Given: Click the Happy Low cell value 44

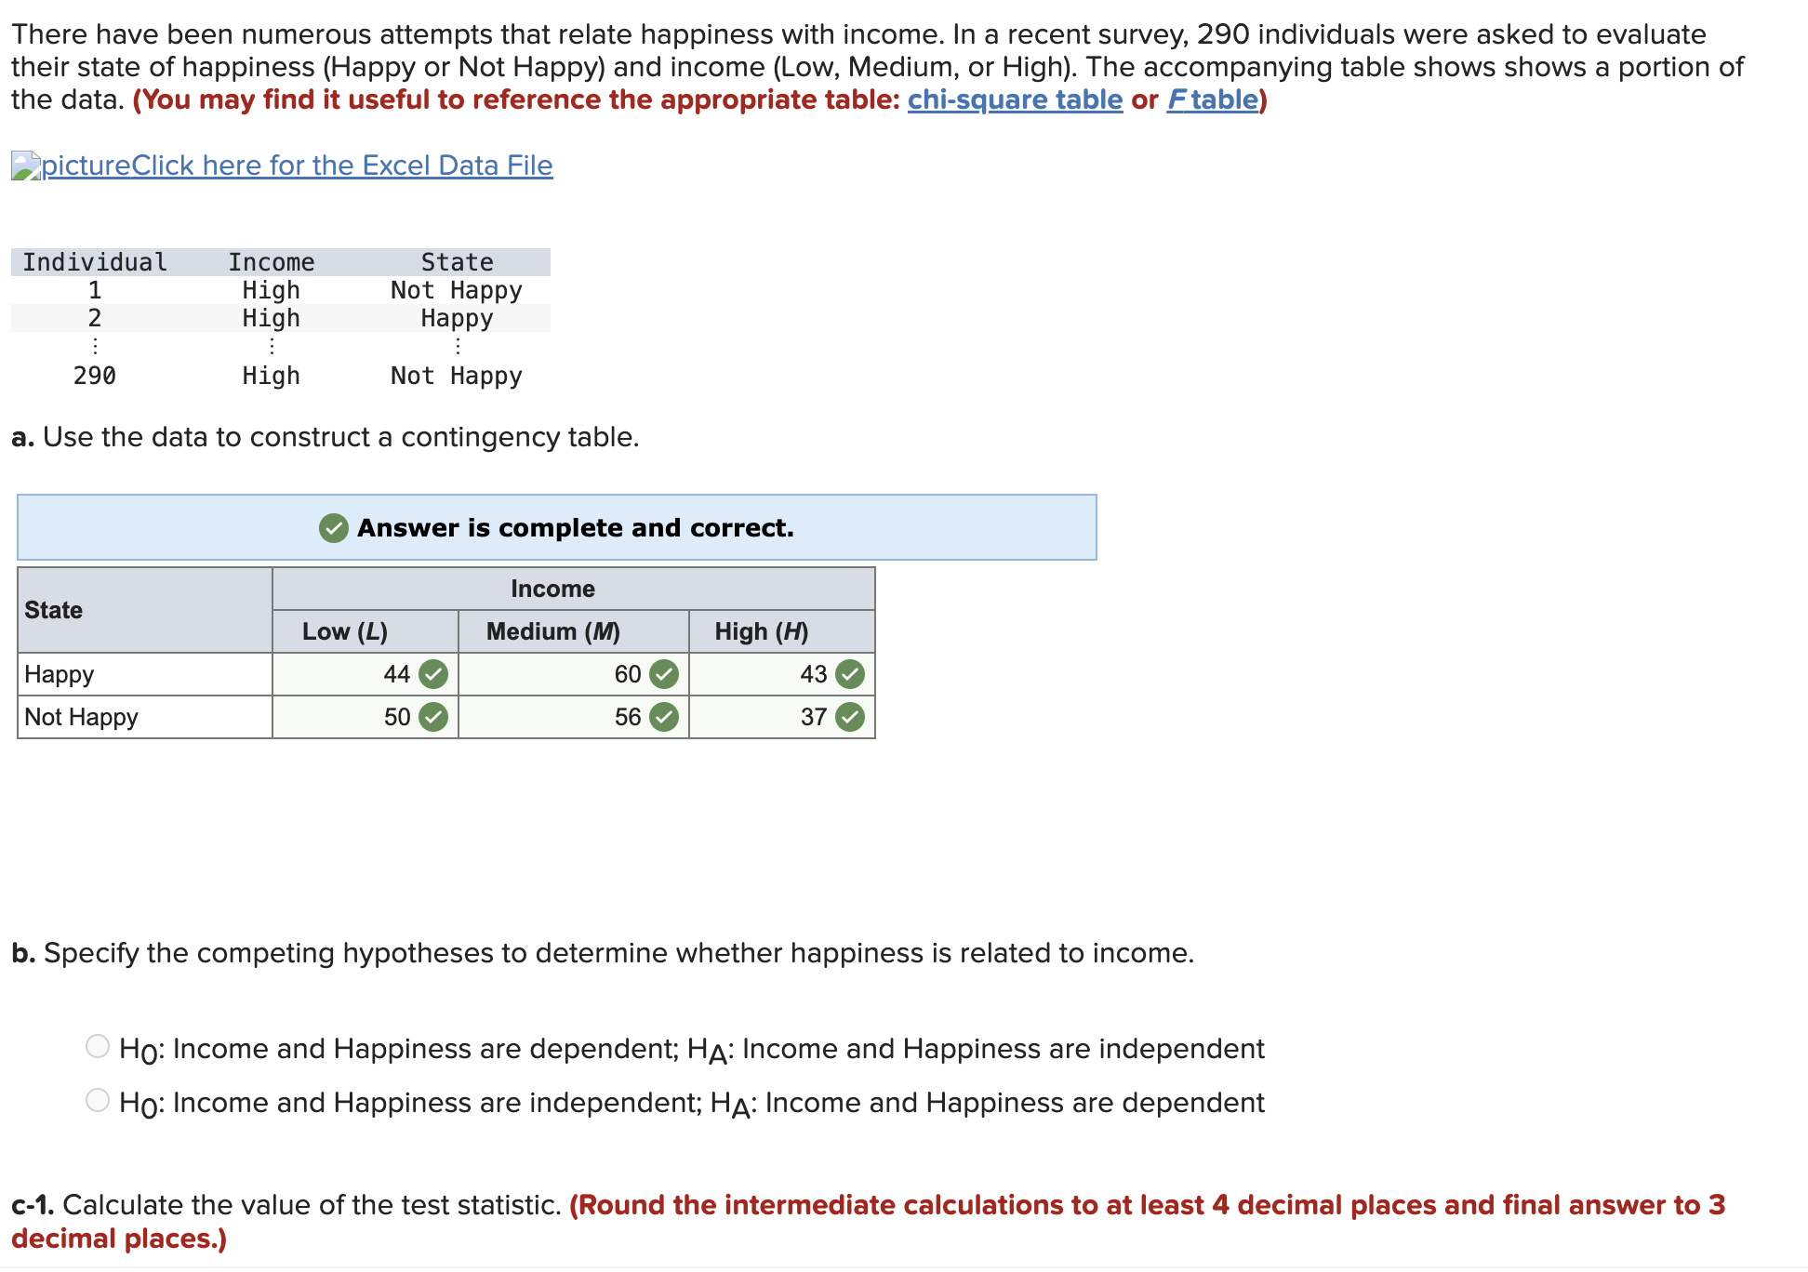Looking at the screenshot, I should point(397,674).
